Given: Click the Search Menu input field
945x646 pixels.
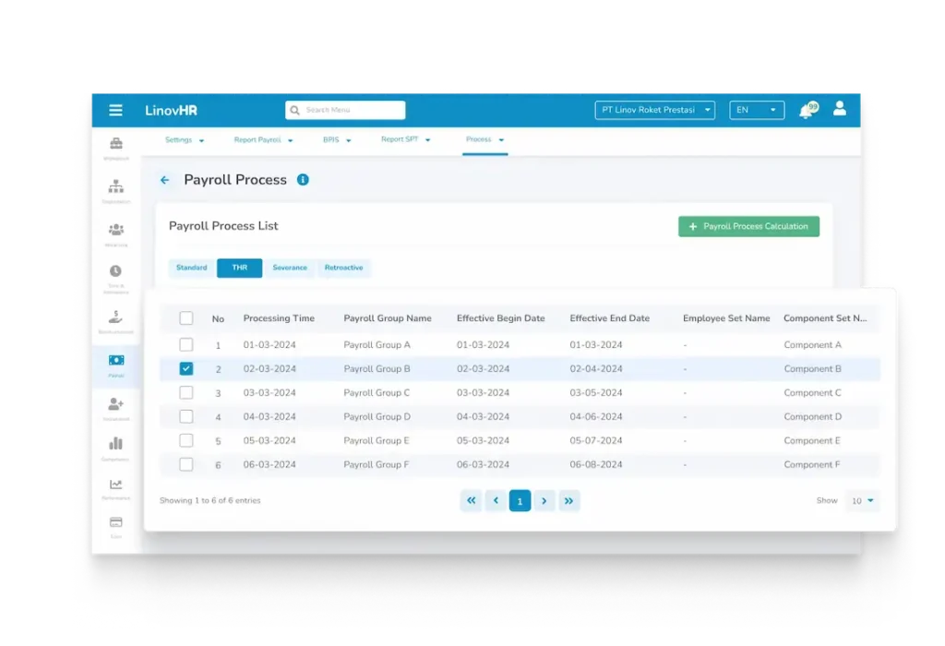Looking at the screenshot, I should tap(345, 111).
